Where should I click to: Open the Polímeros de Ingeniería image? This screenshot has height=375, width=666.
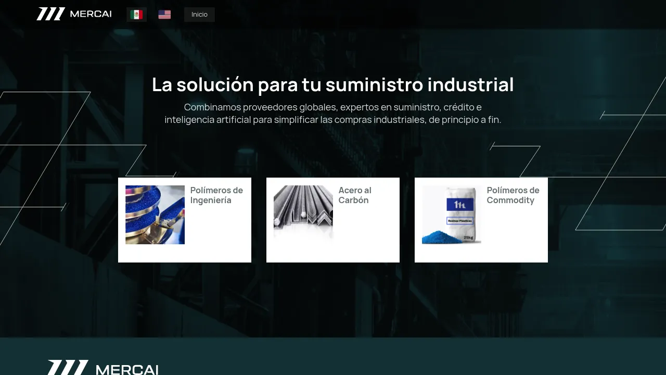tap(155, 215)
